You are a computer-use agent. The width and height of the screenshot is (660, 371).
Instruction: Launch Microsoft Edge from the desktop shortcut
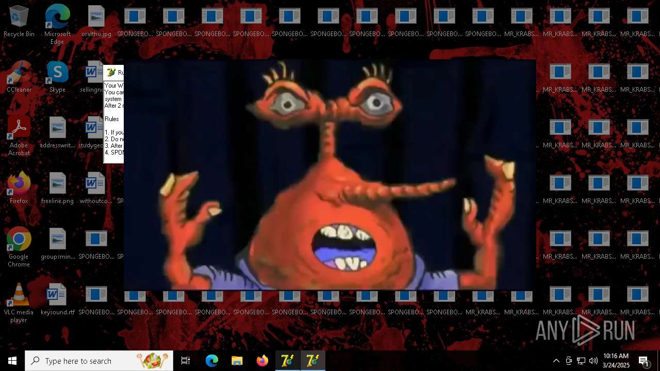coord(57,25)
